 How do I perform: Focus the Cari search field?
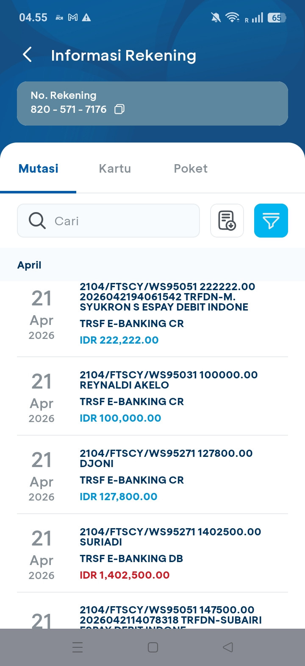click(x=123, y=221)
